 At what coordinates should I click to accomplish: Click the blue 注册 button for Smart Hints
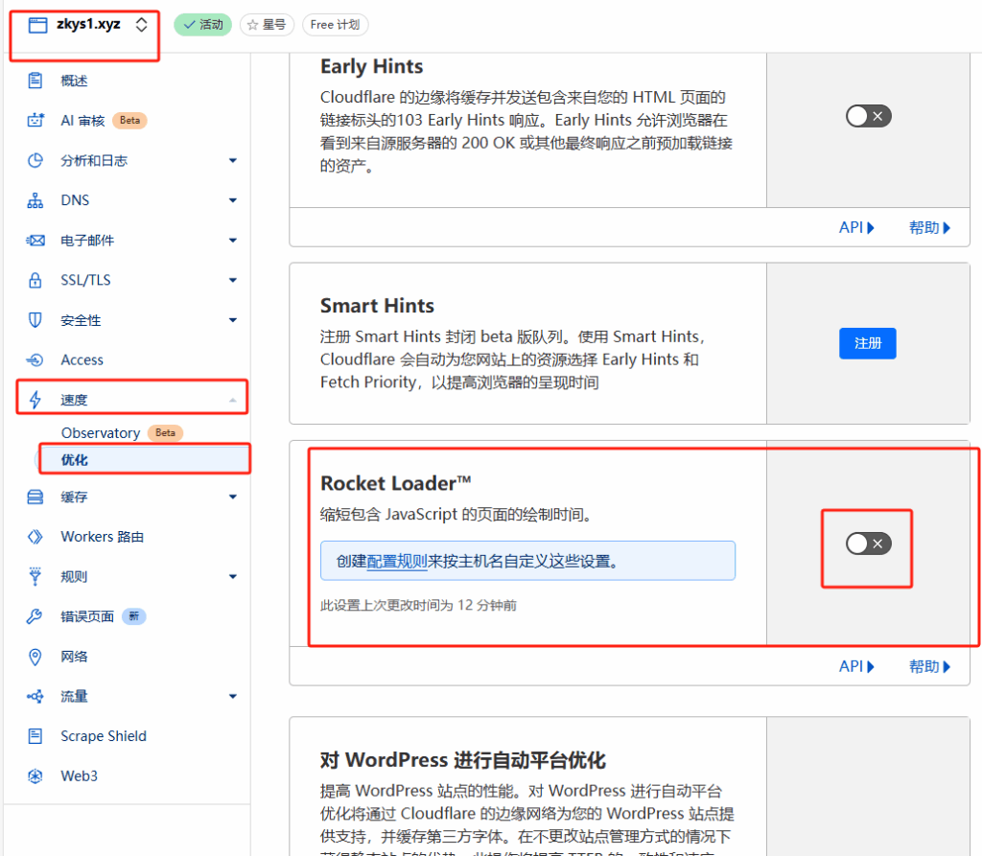point(868,343)
